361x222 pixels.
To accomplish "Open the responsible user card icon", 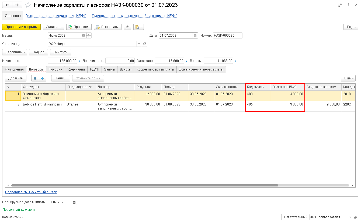I will 356,217.
